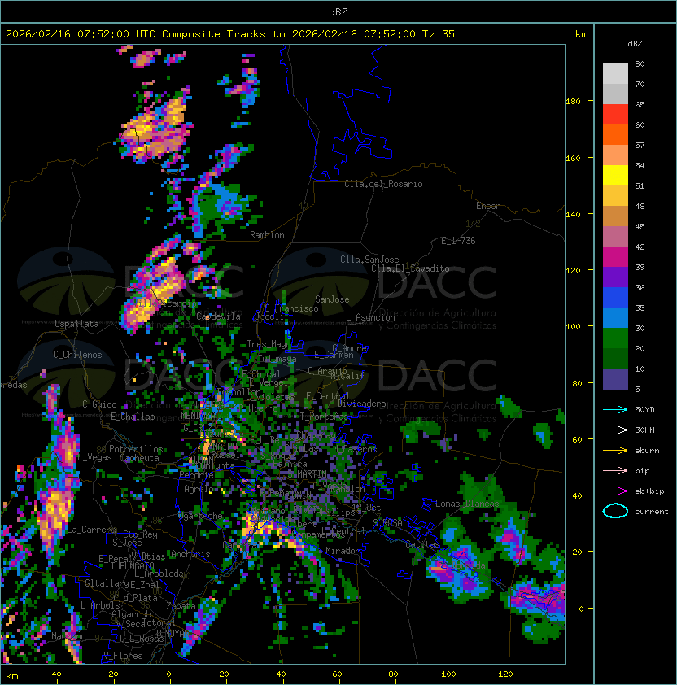Click the 'current' legend label
Image resolution: width=677 pixels, height=685 pixels.
(x=652, y=512)
